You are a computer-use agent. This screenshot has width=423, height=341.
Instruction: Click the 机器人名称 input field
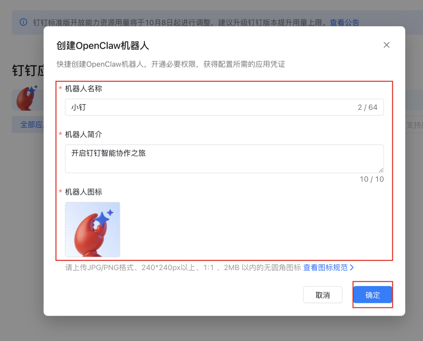[x=224, y=107]
